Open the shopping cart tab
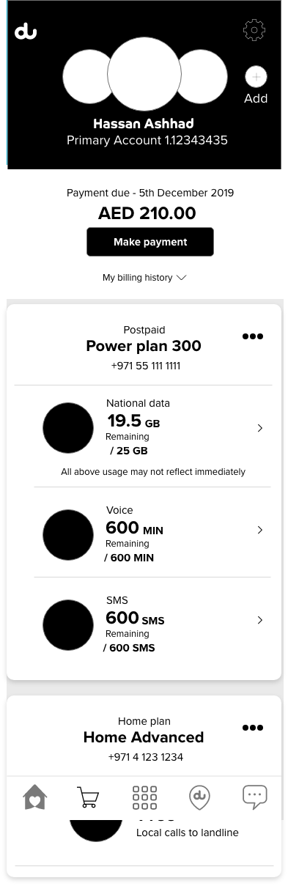Image resolution: width=288 pixels, height=886 pixels. pyautogui.click(x=88, y=797)
